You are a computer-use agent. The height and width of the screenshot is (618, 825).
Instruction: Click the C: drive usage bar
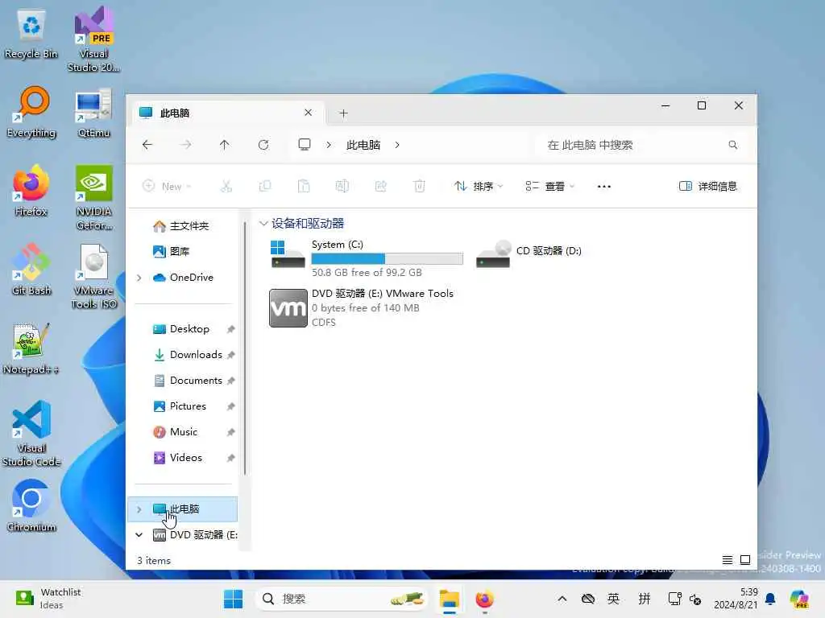tap(388, 258)
